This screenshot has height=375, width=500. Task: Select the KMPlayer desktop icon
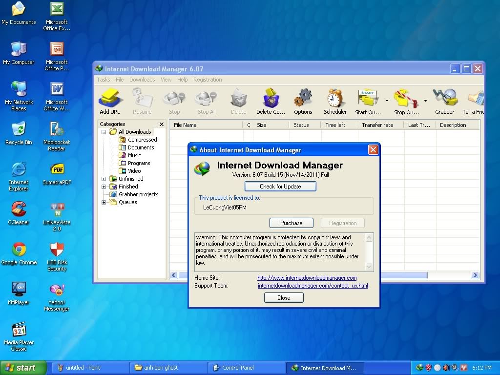tap(19, 293)
